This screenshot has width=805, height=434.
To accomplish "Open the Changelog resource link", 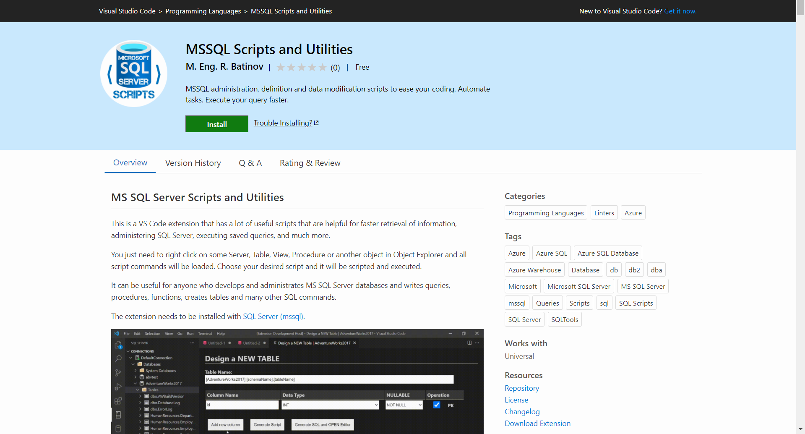I will [x=522, y=412].
